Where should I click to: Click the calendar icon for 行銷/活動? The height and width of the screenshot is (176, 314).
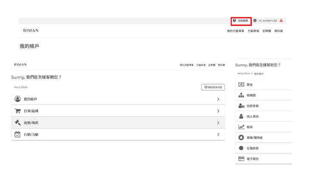click(17, 134)
